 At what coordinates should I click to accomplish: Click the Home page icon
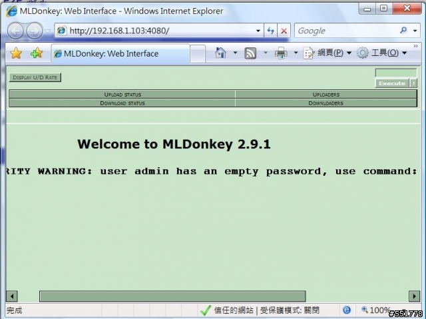[x=220, y=53]
